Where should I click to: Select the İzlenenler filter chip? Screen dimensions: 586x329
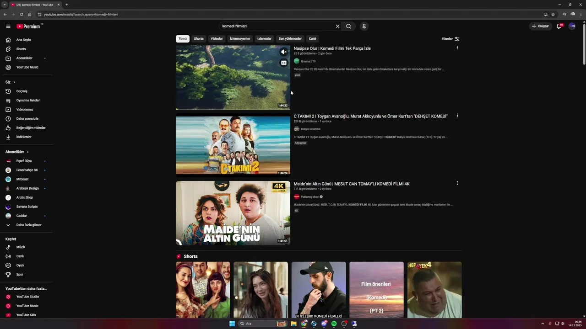265,39
